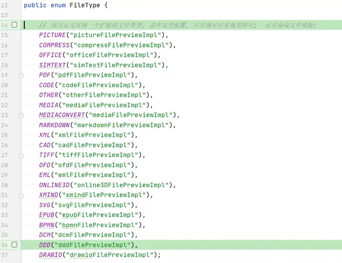The width and height of the screenshot is (342, 263).
Task: Click the MEDIACONVERT enum constant
Action: (62, 115)
